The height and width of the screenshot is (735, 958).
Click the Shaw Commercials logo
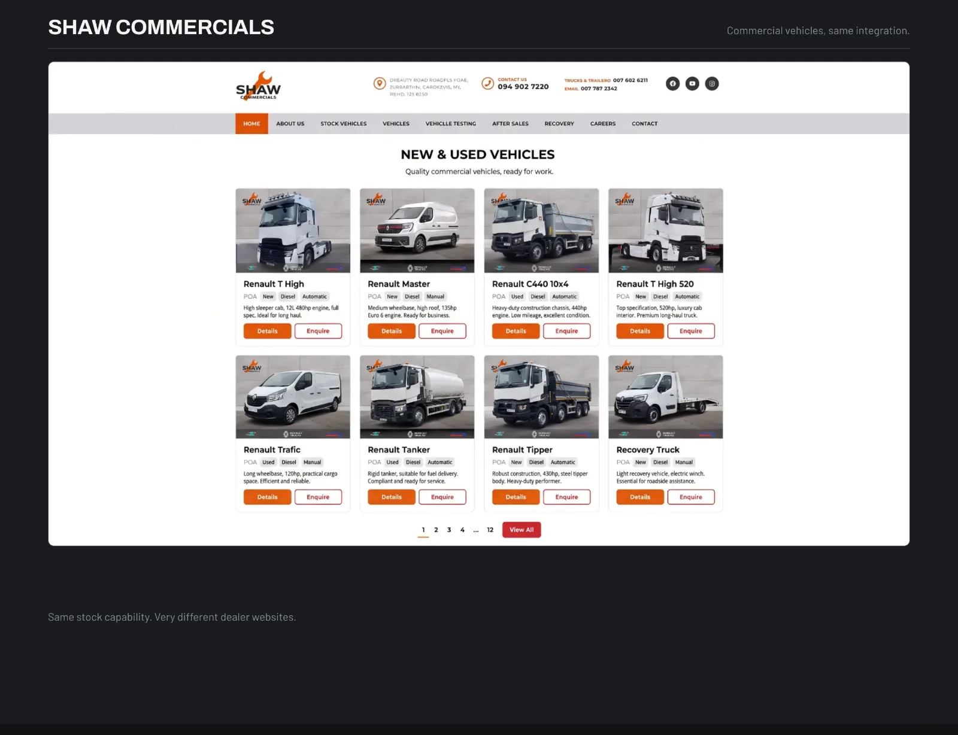point(258,86)
